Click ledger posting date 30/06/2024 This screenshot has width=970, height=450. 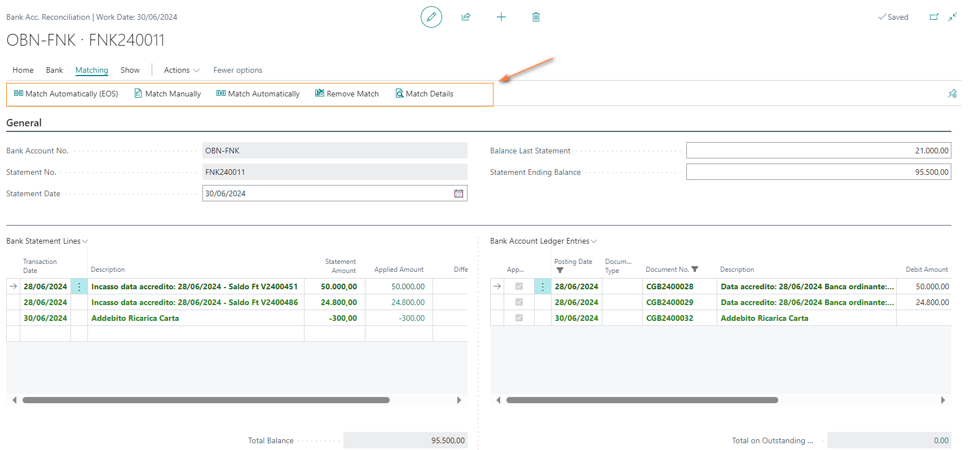[576, 318]
